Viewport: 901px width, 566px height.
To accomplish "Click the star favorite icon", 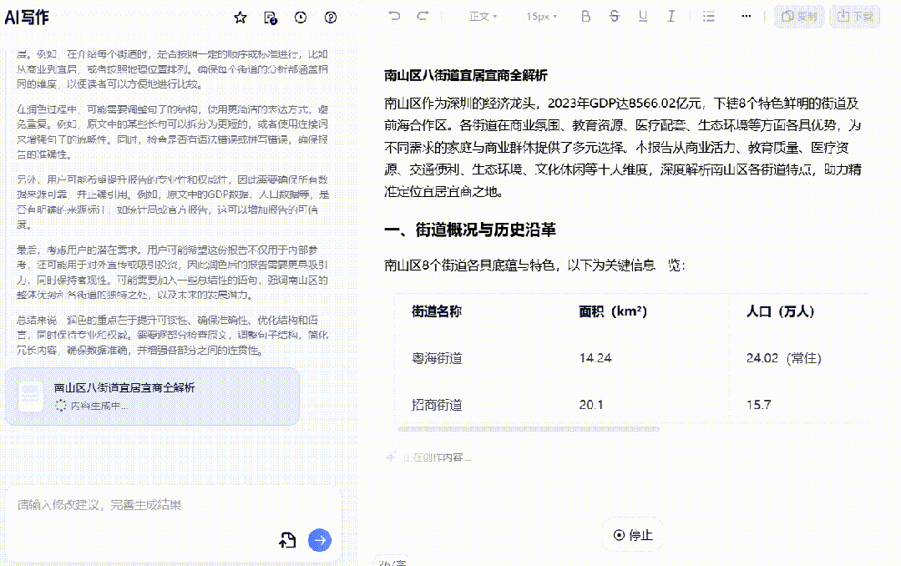I will click(240, 18).
